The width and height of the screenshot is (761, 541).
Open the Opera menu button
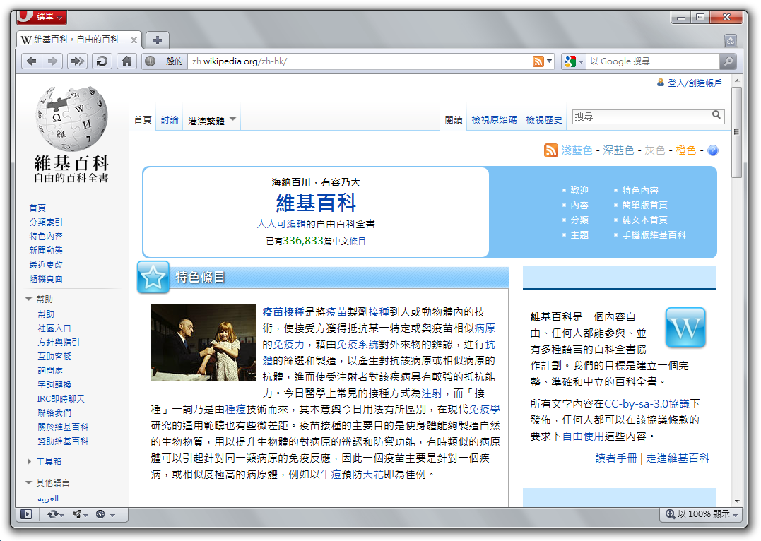pyautogui.click(x=41, y=17)
